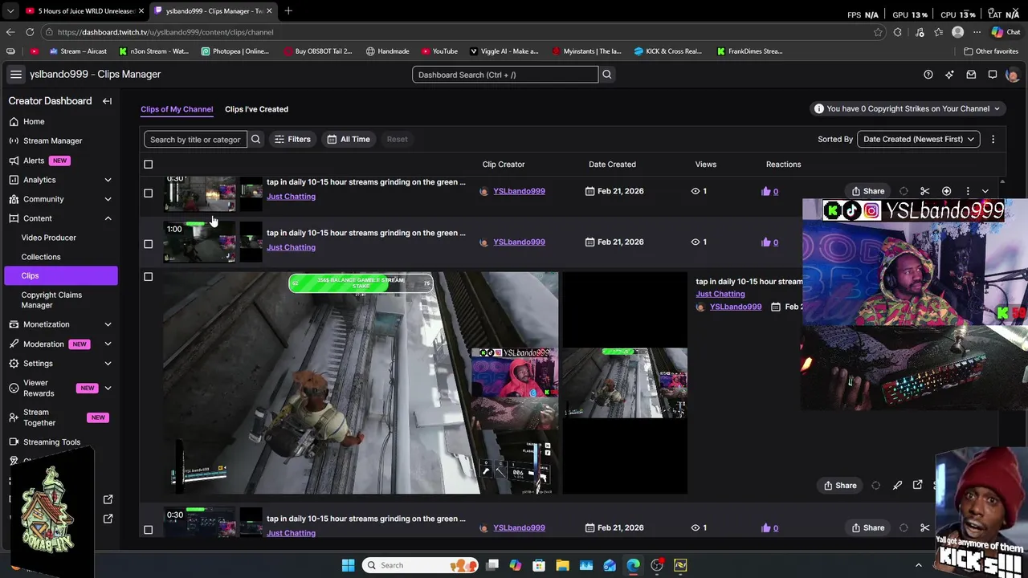Switch to Clips I've Created tab
The height and width of the screenshot is (578, 1028).
click(x=256, y=109)
